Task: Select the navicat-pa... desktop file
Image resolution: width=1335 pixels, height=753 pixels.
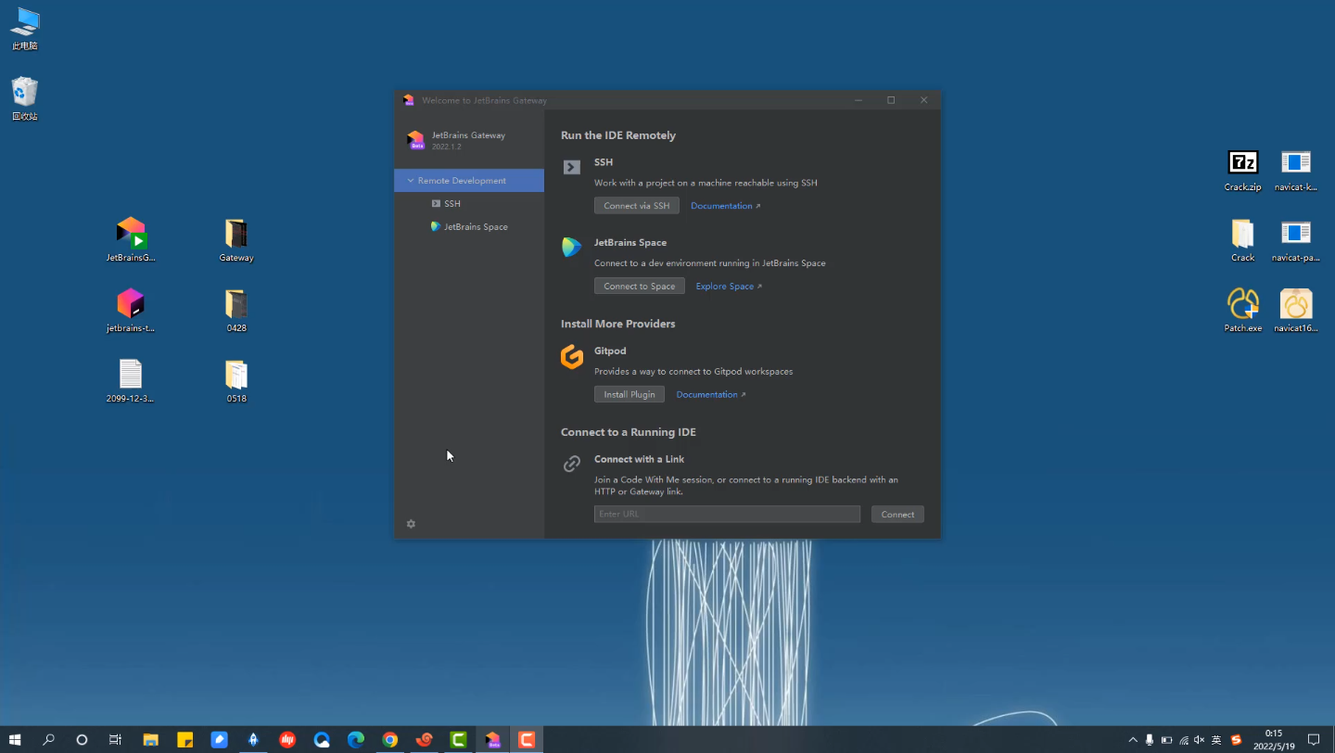Action: point(1296,240)
